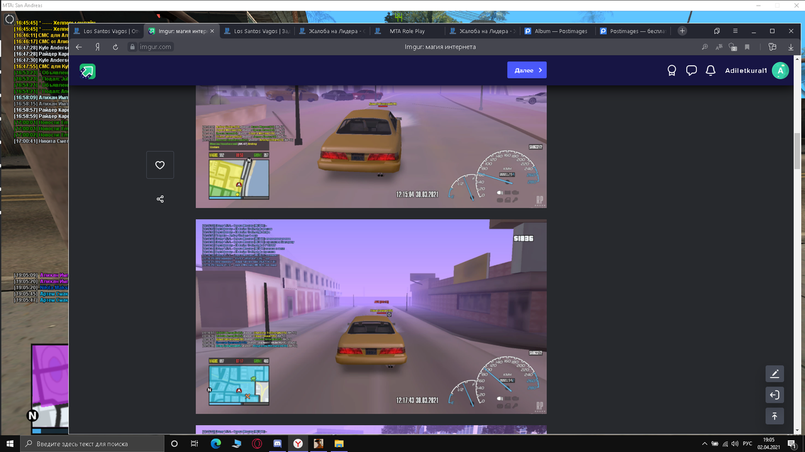805x452 pixels.
Task: Switch to second Los Santos Vagos tab
Action: (x=257, y=31)
